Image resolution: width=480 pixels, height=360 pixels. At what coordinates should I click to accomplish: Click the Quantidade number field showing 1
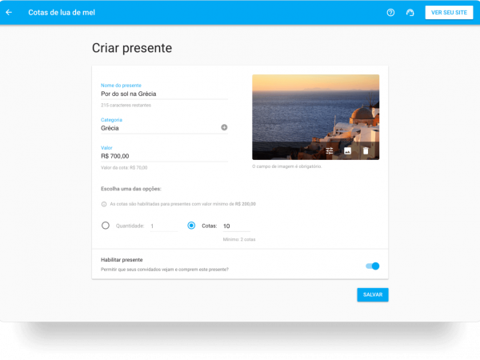[x=164, y=226]
